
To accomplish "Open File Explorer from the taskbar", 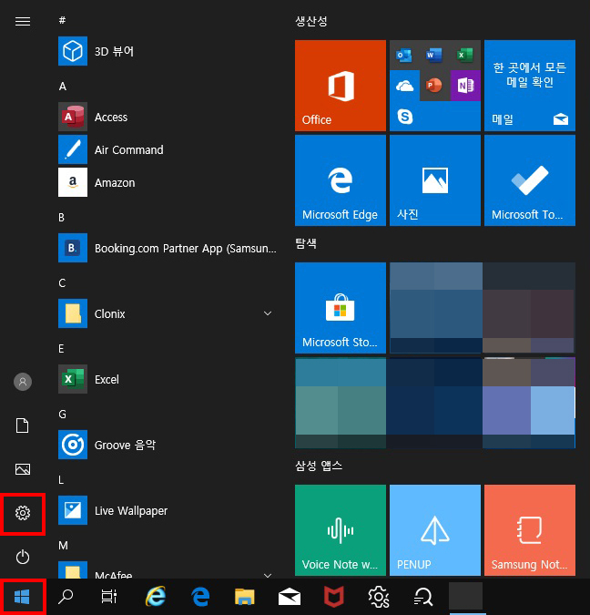I will tap(245, 597).
